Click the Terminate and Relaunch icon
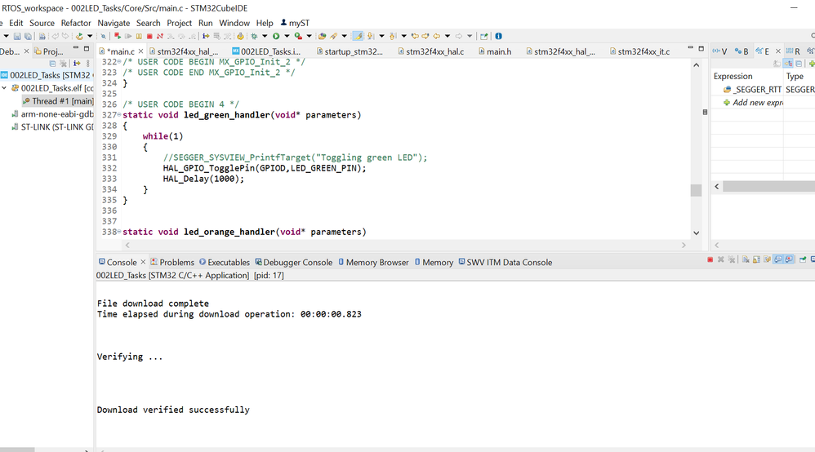The image size is (815, 452). tap(118, 37)
